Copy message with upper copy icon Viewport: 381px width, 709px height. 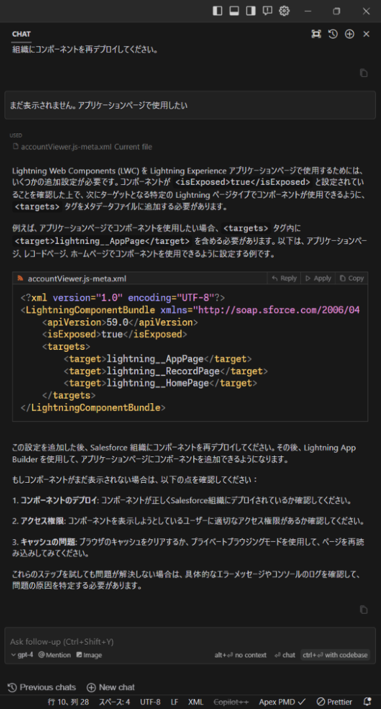(x=364, y=73)
